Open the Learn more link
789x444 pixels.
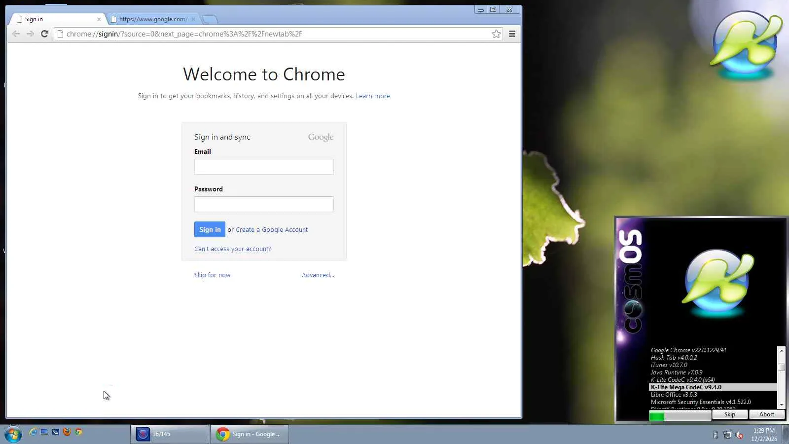coord(373,96)
